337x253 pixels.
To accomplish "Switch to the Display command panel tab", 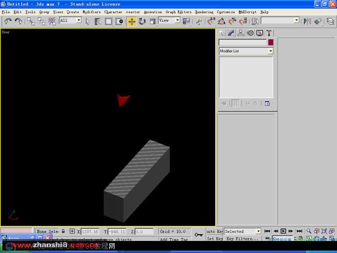I will pos(259,33).
